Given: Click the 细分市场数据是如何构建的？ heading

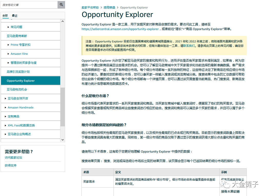Looking at the screenshot, I should pos(104,125).
